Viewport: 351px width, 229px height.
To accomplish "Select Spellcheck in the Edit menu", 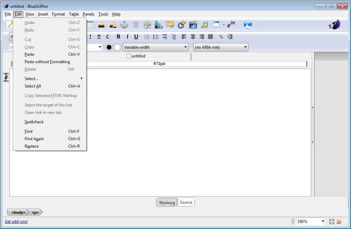I will 34,122.
